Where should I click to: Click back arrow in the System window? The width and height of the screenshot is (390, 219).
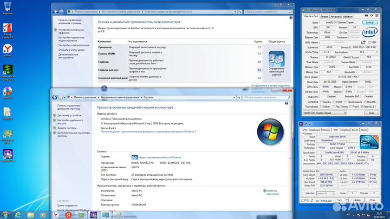[x=55, y=97]
